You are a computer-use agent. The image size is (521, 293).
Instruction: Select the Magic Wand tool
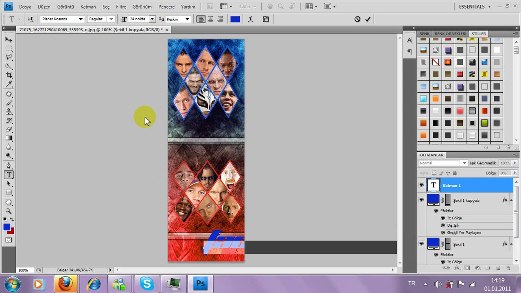click(x=9, y=66)
